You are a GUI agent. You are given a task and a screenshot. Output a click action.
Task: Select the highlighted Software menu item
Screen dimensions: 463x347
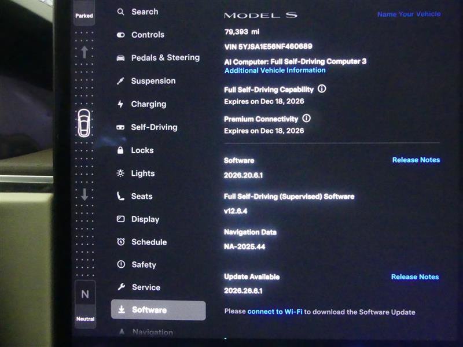(x=158, y=310)
